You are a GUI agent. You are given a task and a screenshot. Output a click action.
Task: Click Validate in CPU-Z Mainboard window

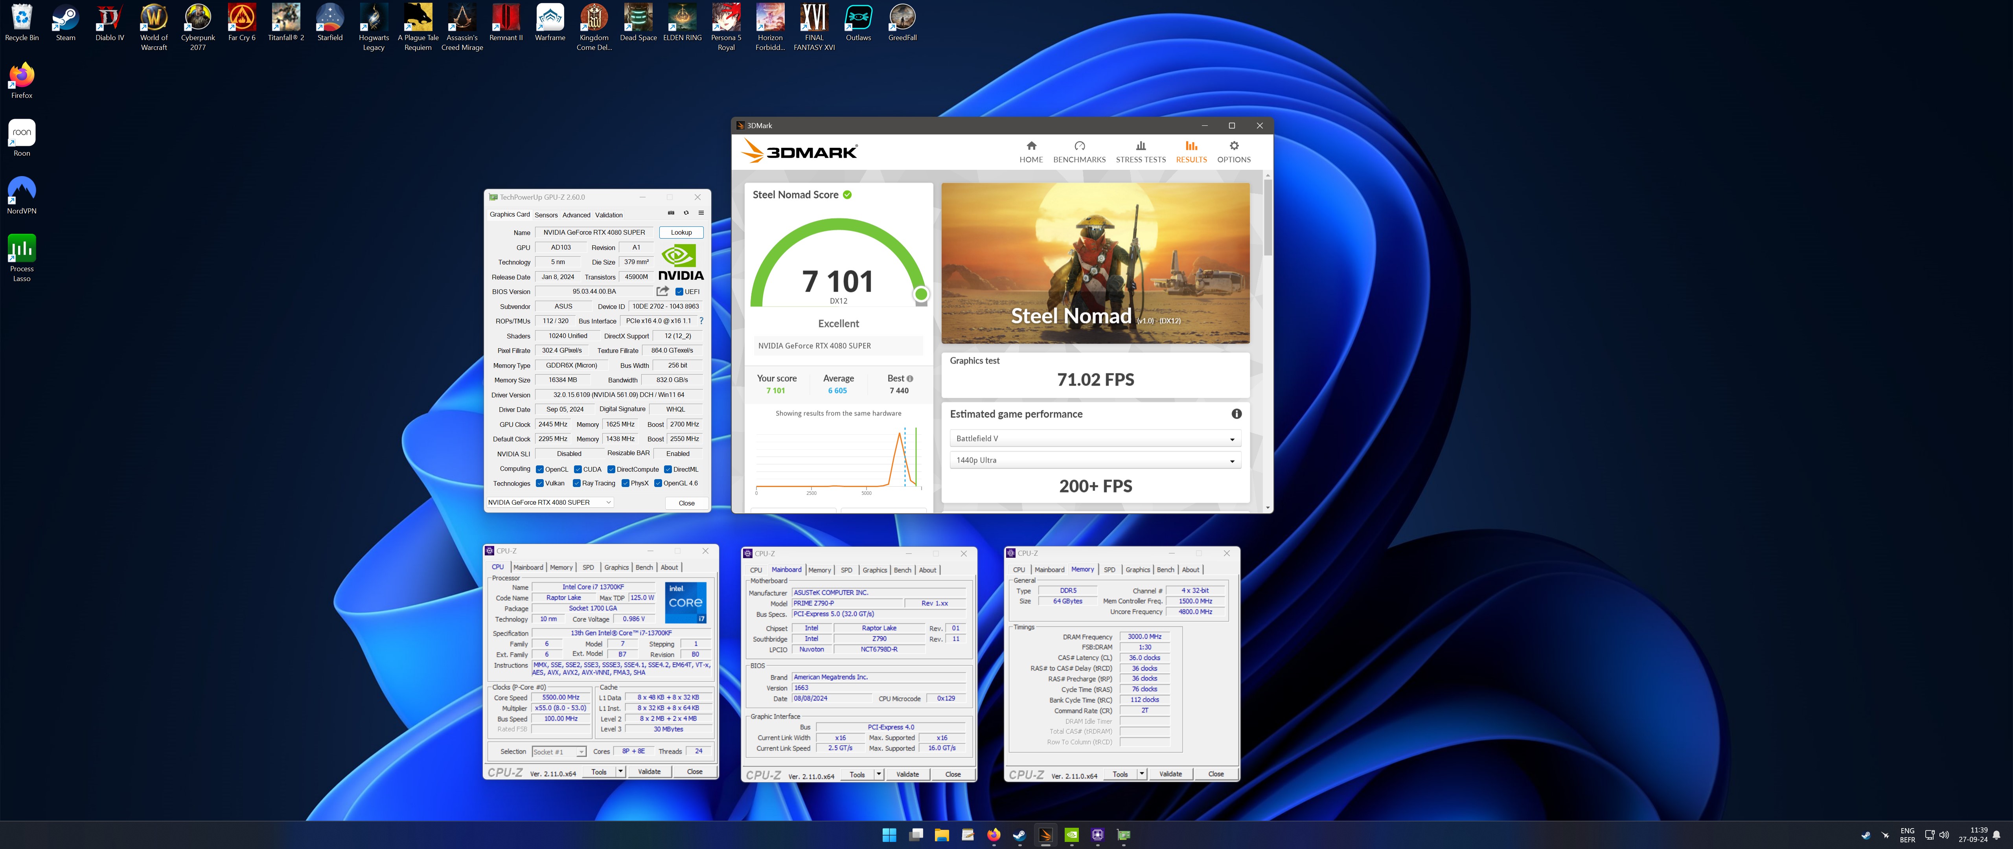pos(907,775)
